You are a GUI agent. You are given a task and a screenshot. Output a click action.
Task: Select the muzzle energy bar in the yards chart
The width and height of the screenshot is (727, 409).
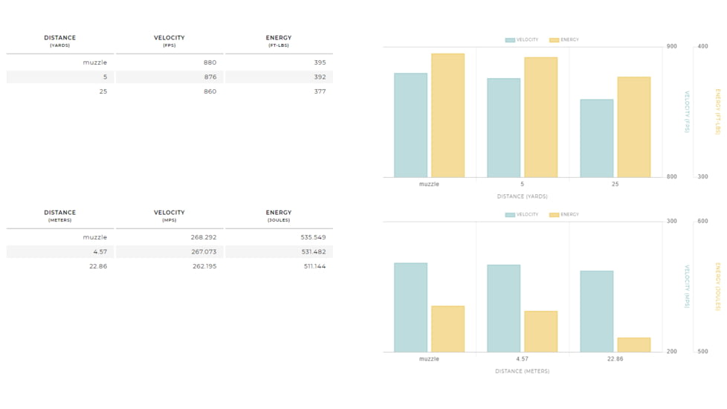click(x=447, y=115)
